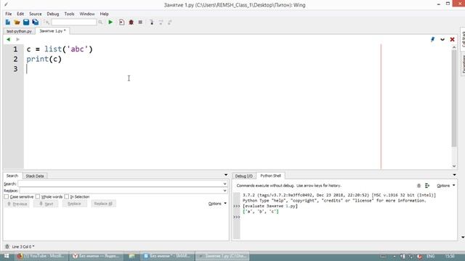This screenshot has width=465, height=261.
Task: Open the Edit menu
Action: coord(20,14)
